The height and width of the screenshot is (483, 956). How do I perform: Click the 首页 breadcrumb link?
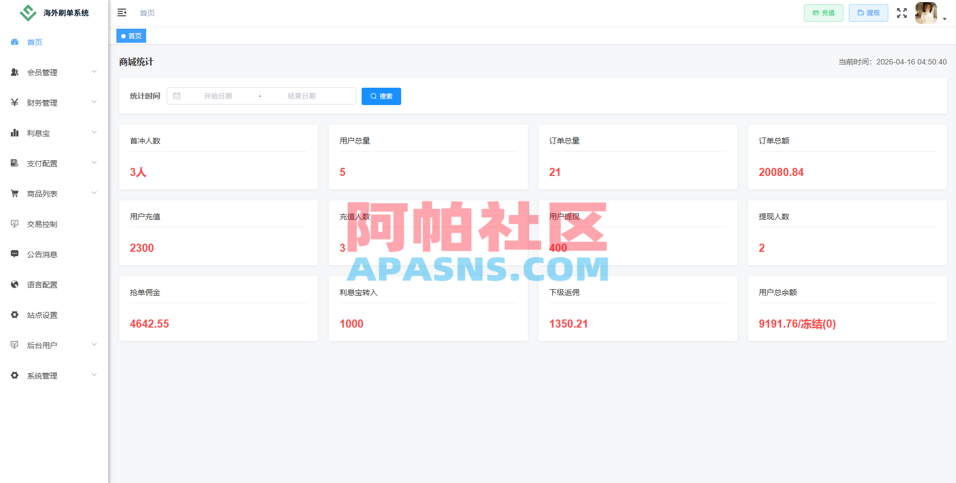coord(147,13)
